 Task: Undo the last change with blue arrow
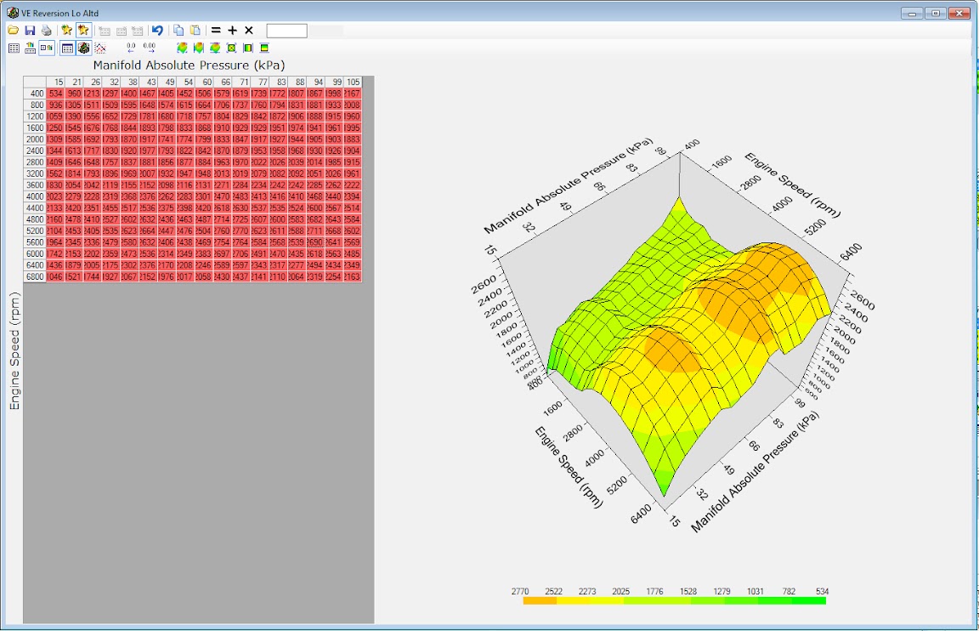tap(157, 30)
